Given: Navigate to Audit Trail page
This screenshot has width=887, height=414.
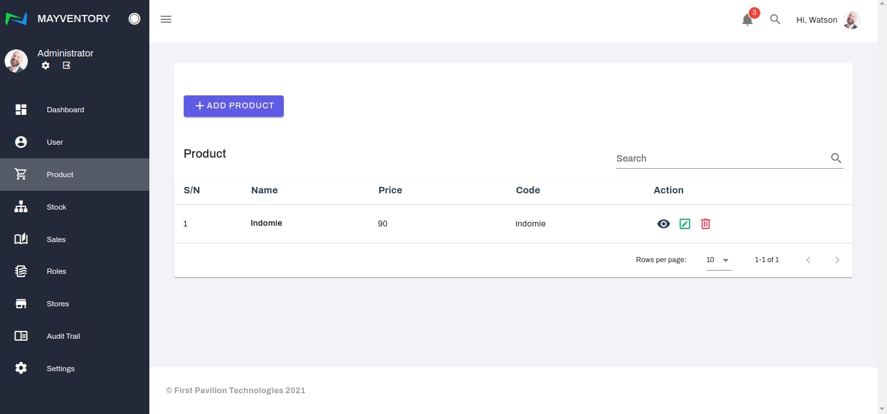Looking at the screenshot, I should (x=63, y=336).
